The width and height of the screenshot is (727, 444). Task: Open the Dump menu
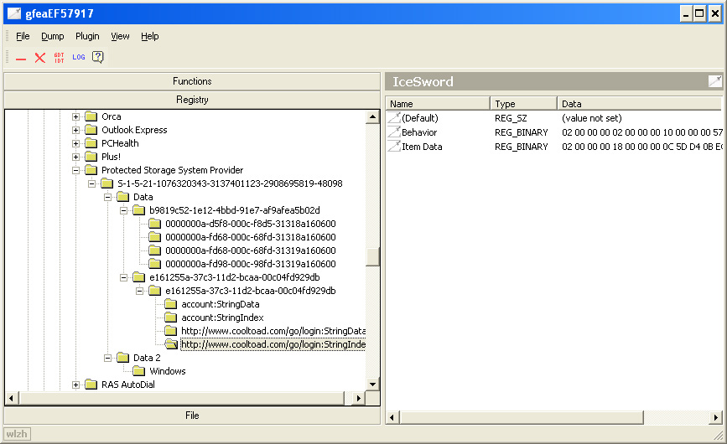(52, 36)
